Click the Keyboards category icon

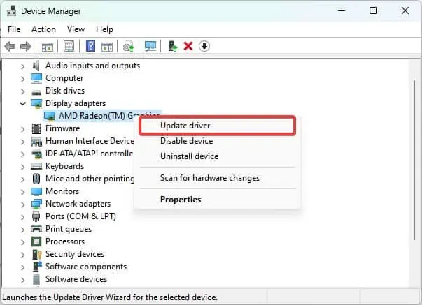pyautogui.click(x=36, y=166)
